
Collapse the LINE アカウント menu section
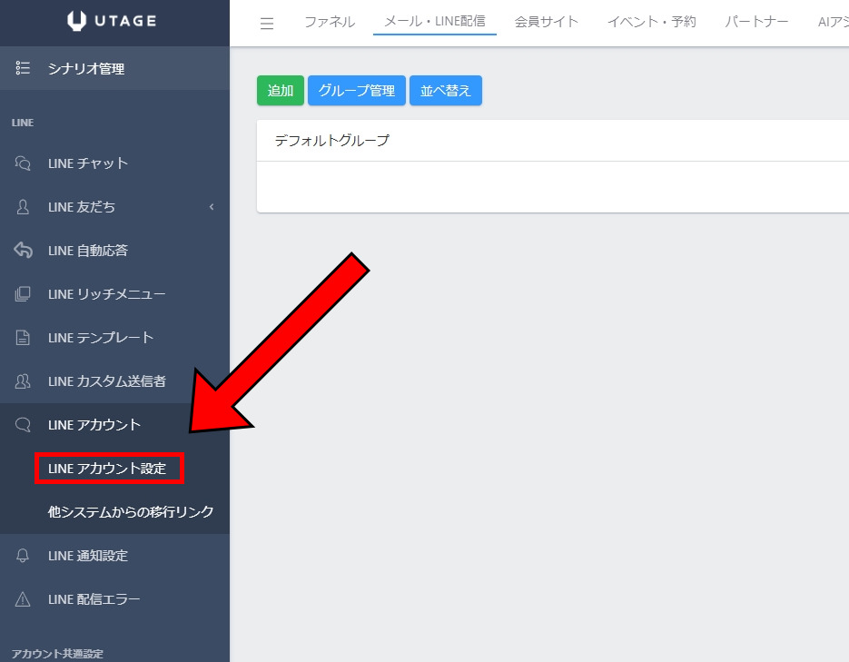[x=94, y=425]
